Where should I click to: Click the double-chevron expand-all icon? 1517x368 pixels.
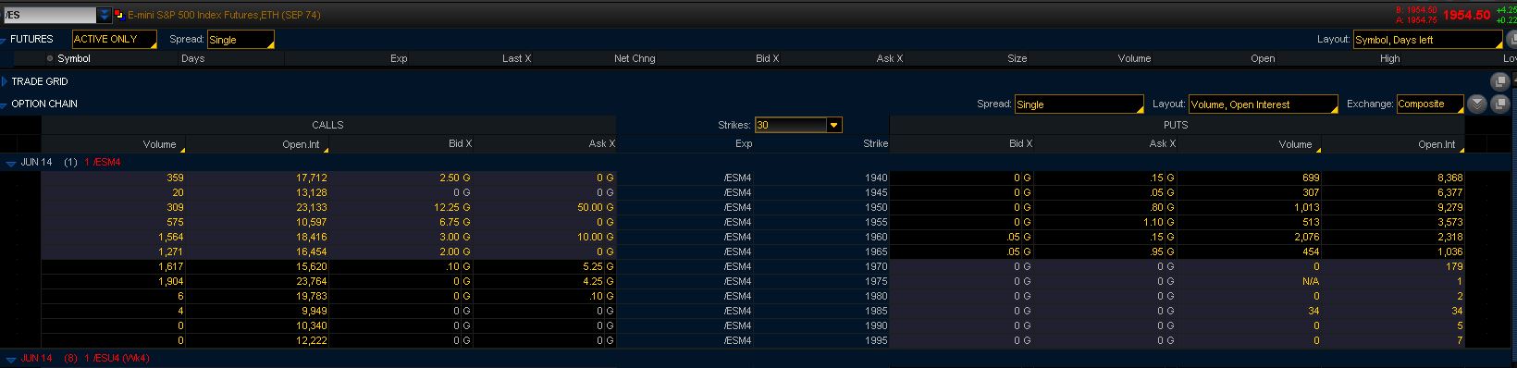pos(1477,104)
